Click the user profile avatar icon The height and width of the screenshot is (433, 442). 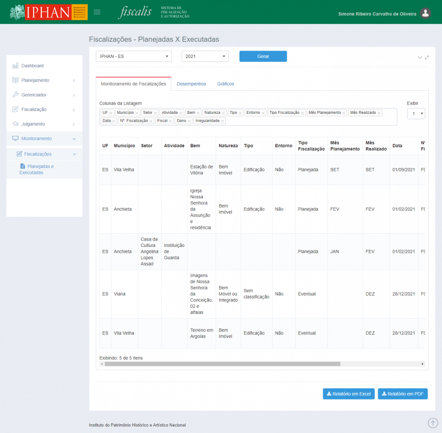(x=426, y=14)
